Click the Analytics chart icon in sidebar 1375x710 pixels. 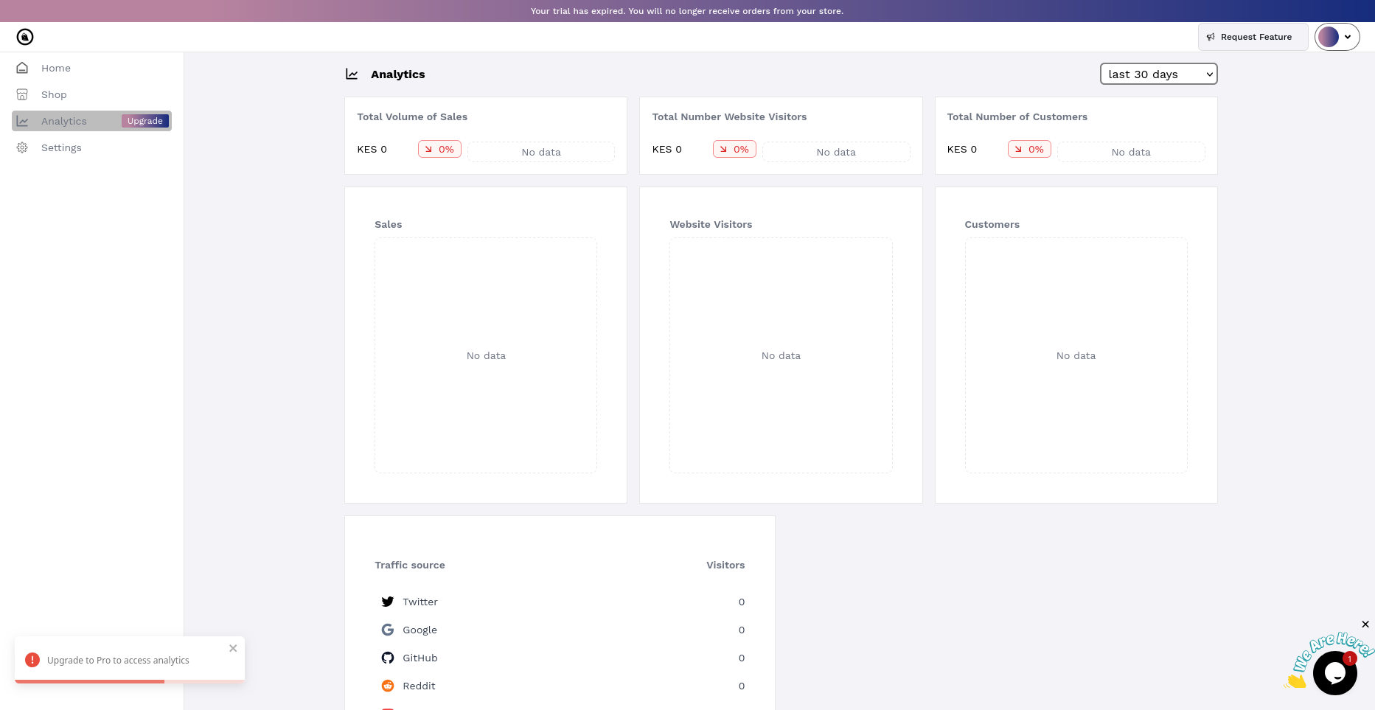(x=22, y=121)
